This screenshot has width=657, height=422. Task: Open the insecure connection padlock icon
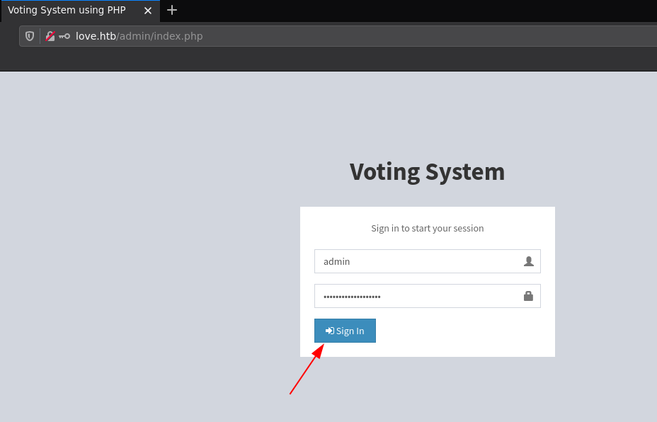pos(50,36)
